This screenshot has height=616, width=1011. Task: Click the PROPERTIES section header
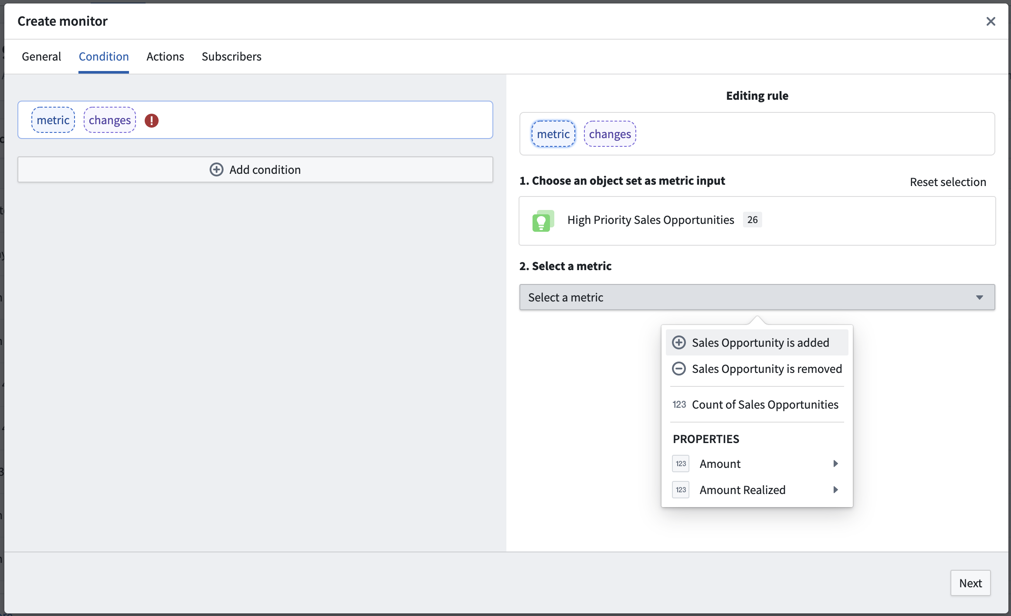706,439
